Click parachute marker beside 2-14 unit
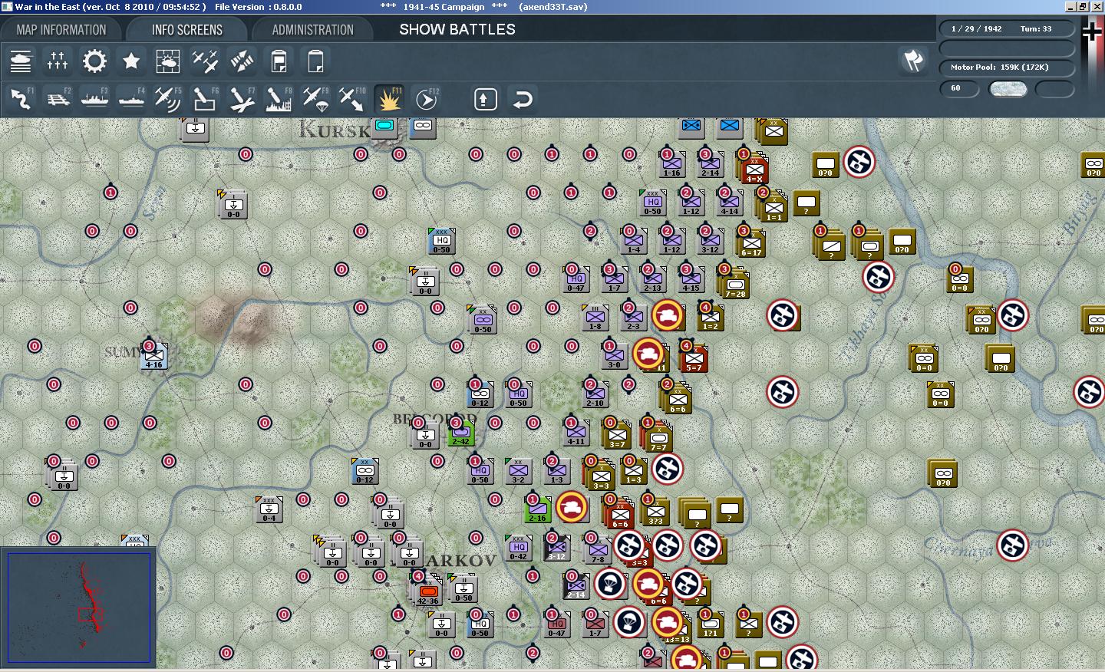 [610, 584]
